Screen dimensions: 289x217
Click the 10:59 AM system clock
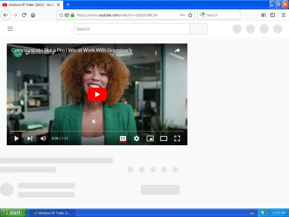coord(279,213)
